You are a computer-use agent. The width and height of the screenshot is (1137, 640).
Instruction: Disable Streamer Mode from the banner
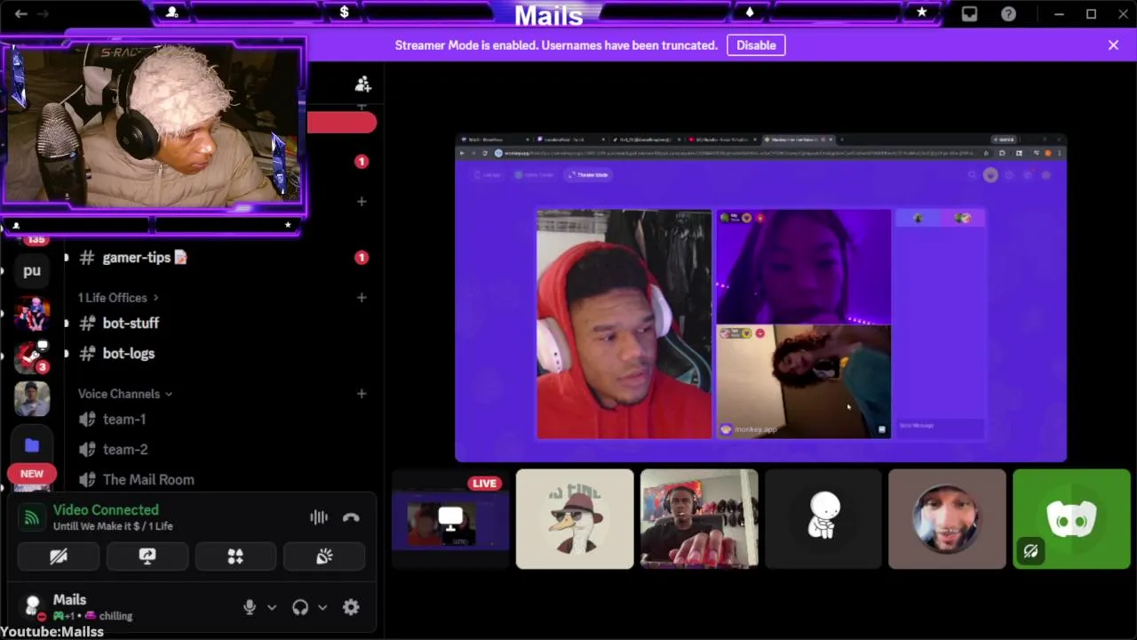point(756,45)
